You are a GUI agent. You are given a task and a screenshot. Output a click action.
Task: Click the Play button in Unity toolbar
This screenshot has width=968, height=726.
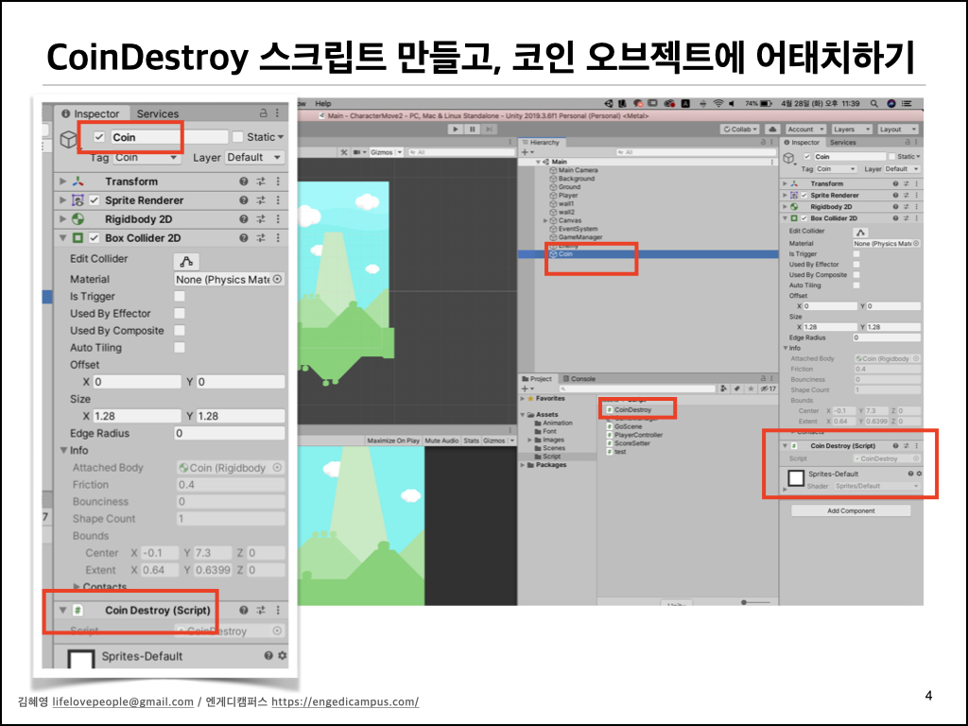point(456,129)
